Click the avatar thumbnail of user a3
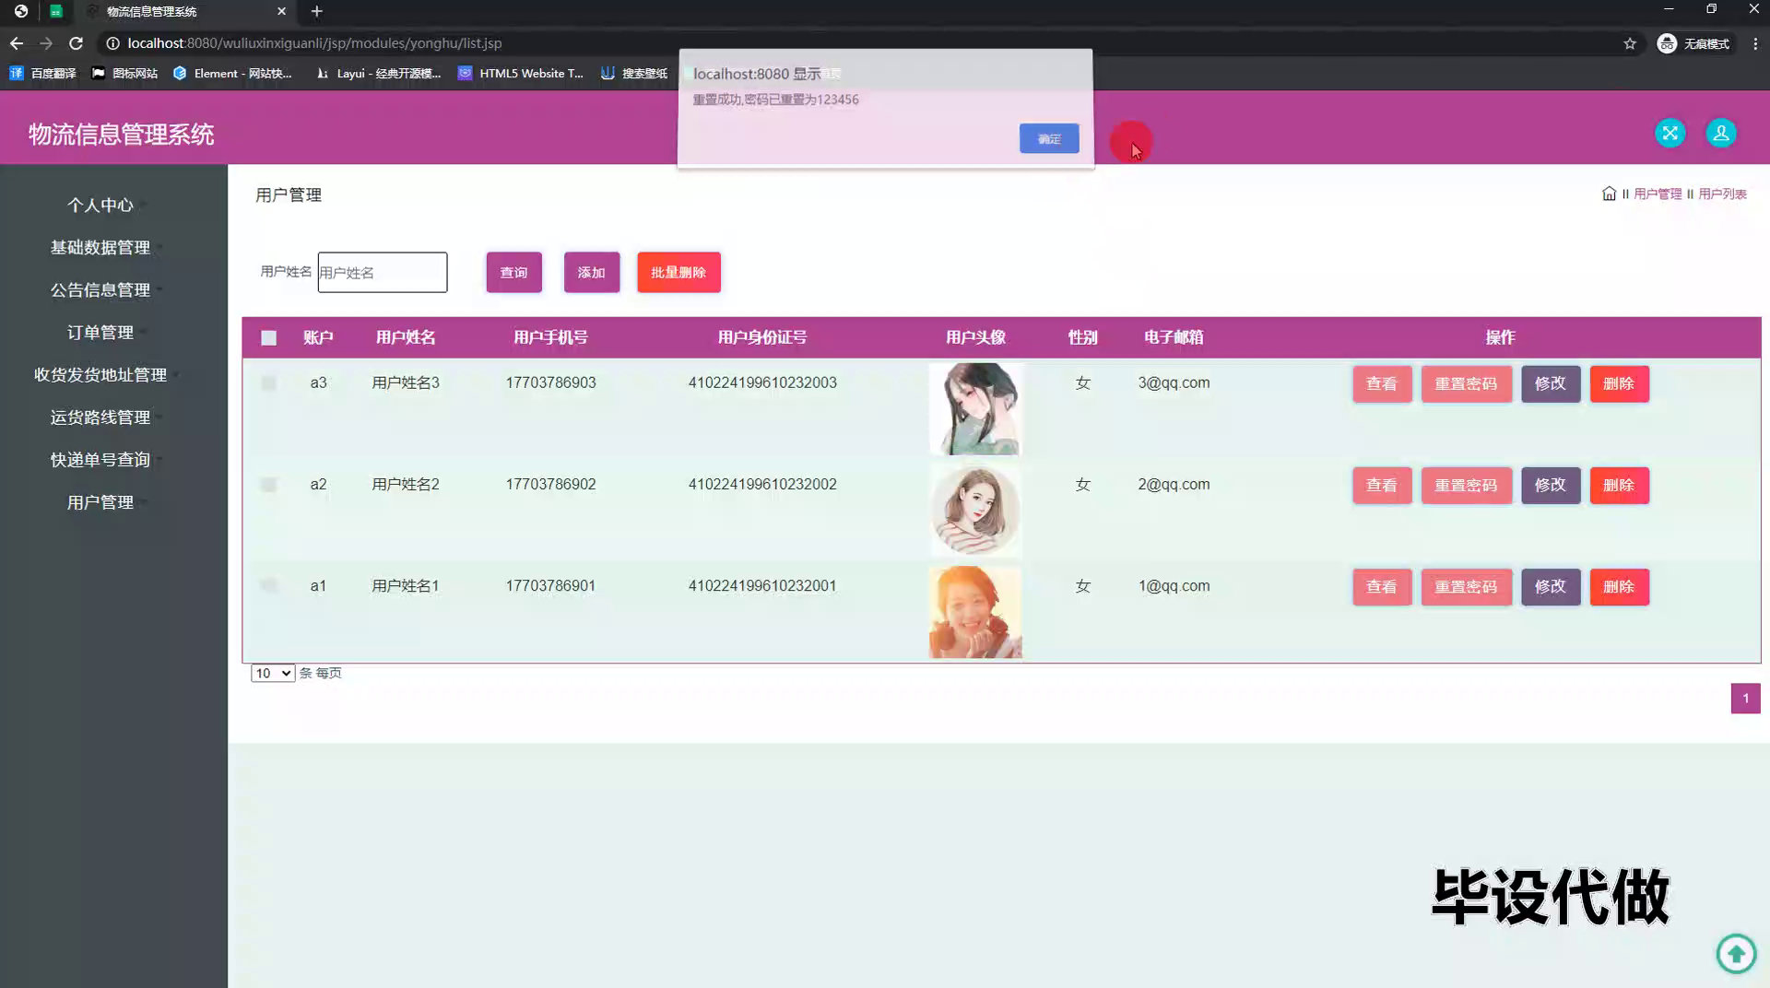Viewport: 1770px width, 988px height. click(x=975, y=408)
